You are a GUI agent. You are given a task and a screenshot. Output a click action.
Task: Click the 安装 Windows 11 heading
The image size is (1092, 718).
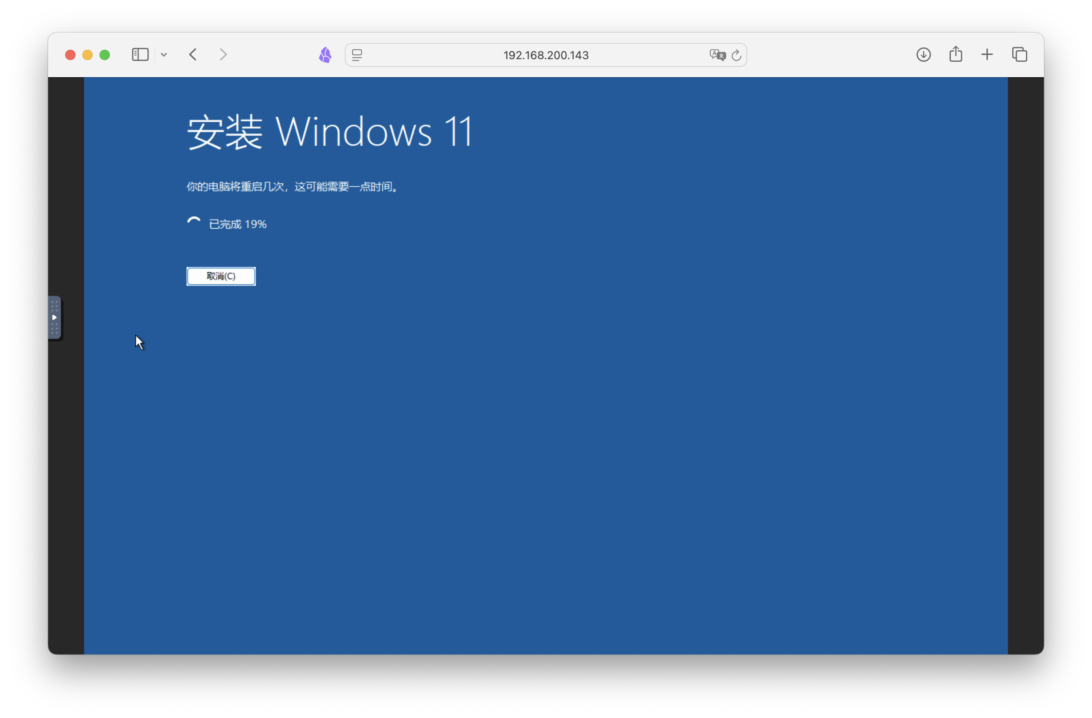tap(329, 132)
